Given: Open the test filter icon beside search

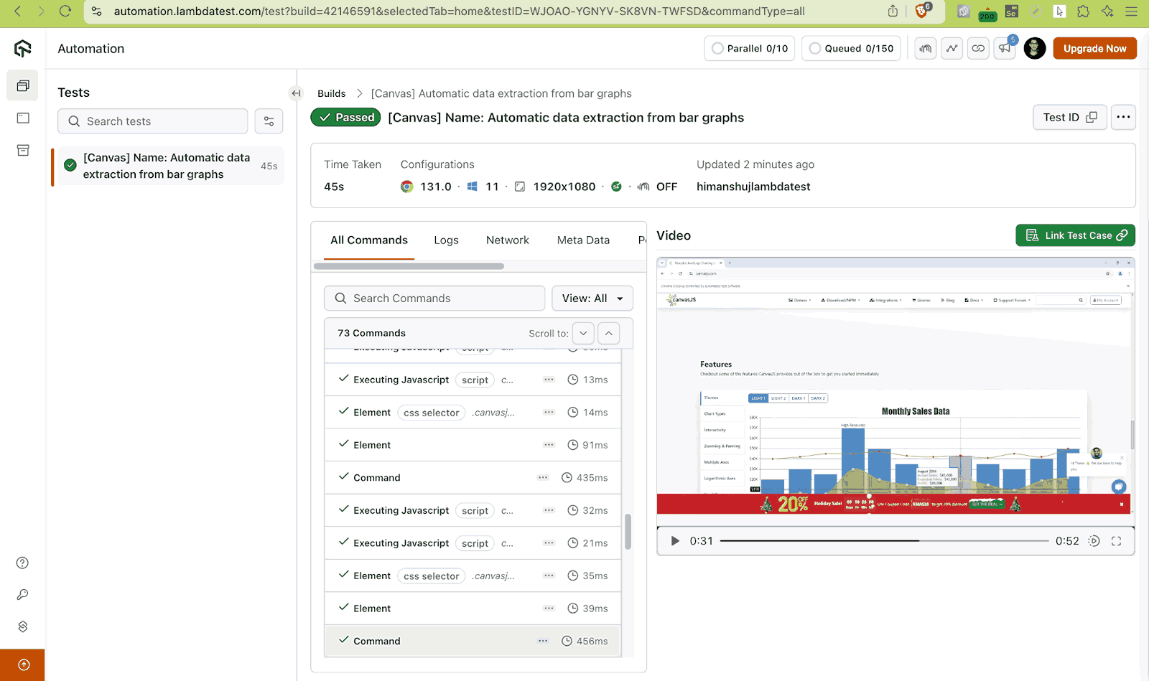Looking at the screenshot, I should coord(269,121).
